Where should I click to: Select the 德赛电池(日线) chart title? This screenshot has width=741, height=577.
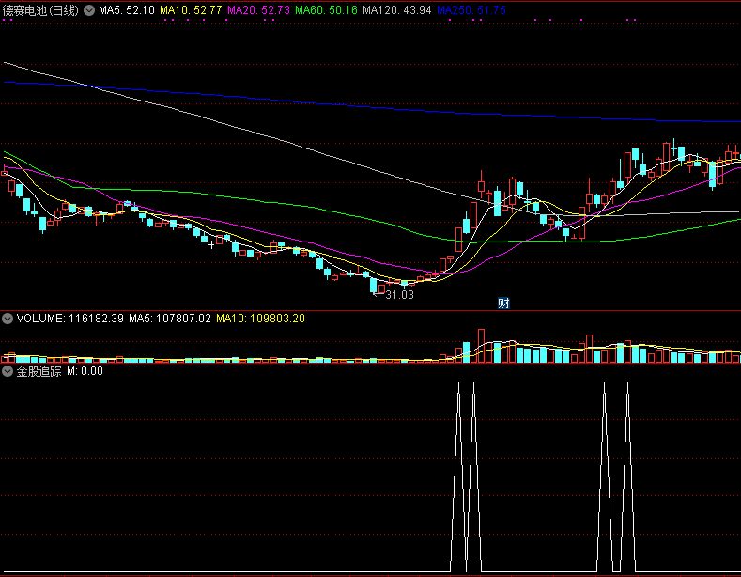[40, 10]
